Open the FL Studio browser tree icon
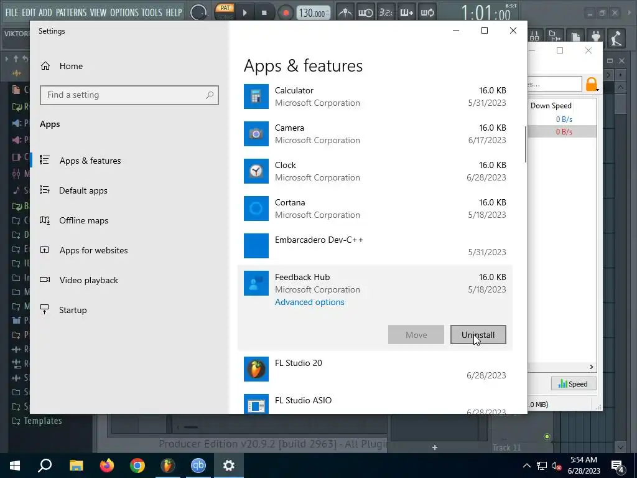The height and width of the screenshot is (478, 637). 555,37
